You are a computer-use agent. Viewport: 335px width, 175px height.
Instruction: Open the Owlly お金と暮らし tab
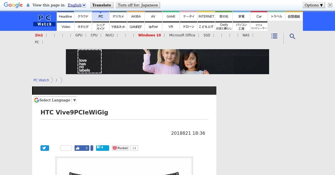[x=224, y=26]
